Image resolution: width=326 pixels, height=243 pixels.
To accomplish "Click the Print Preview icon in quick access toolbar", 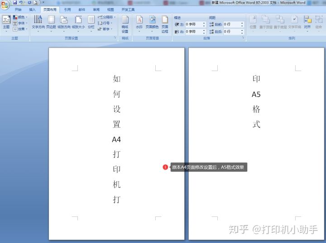I will [36, 3].
